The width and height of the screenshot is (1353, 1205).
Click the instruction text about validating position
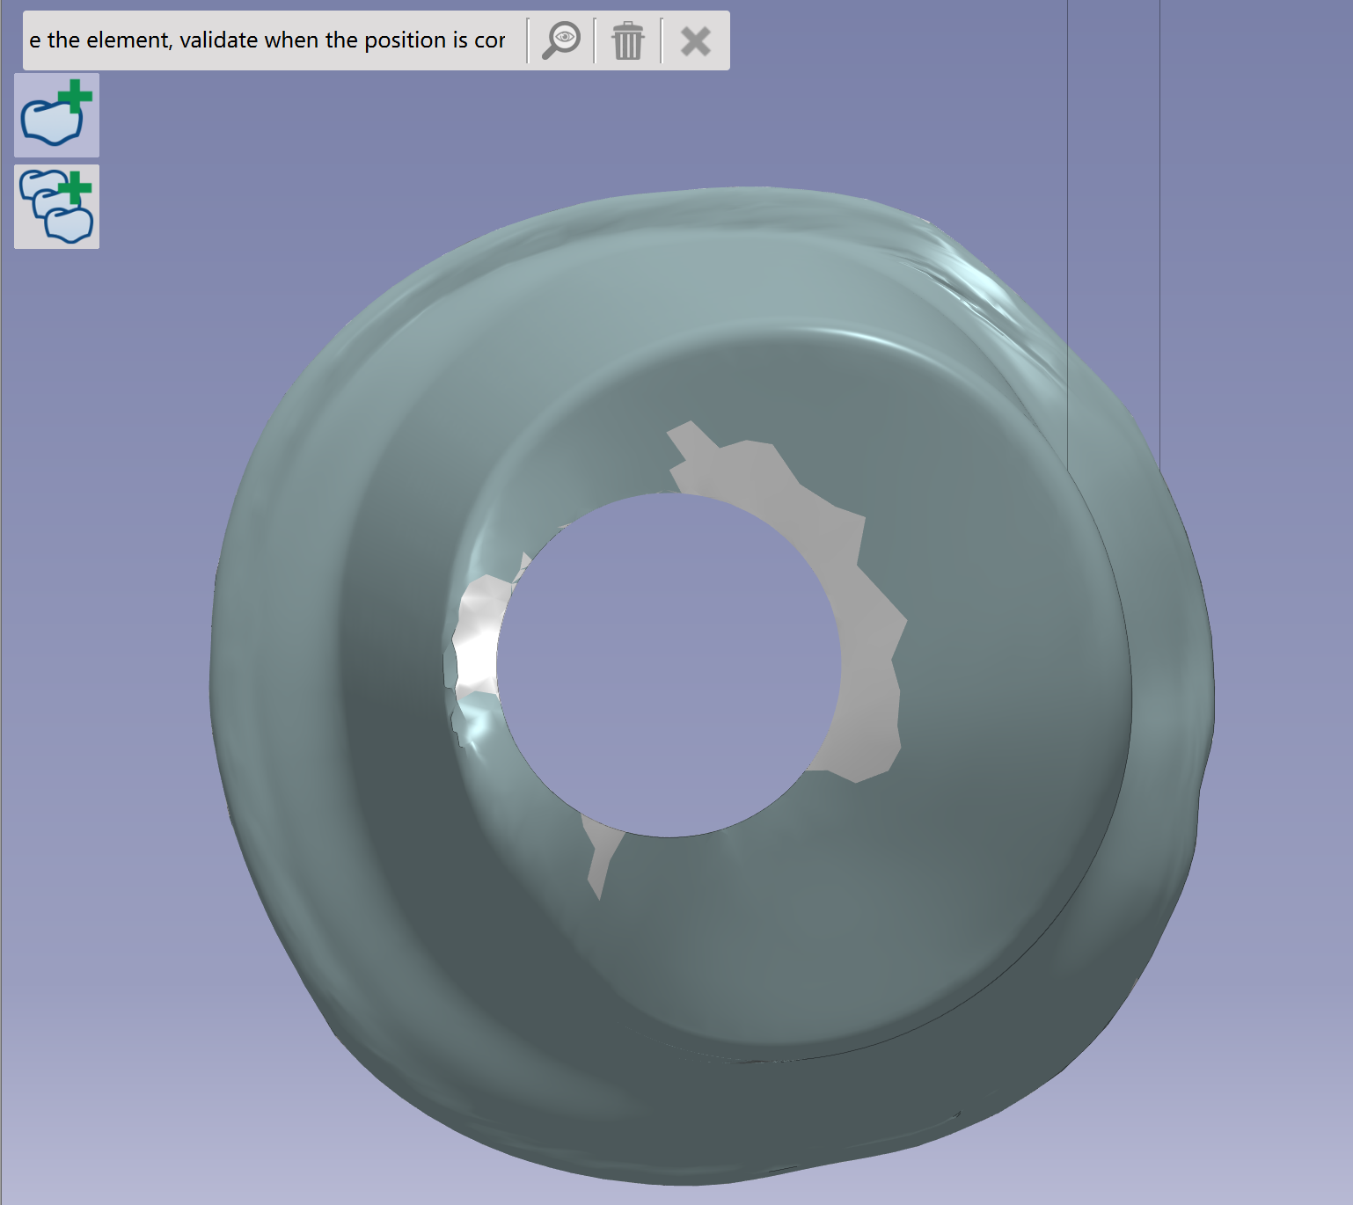point(267,40)
